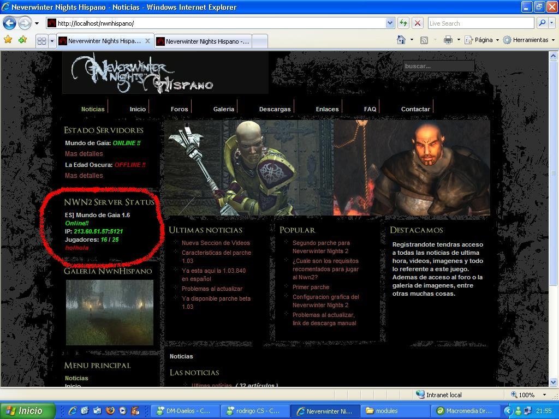
Task: Click the Live Search magnifier button
Action: coord(542,23)
